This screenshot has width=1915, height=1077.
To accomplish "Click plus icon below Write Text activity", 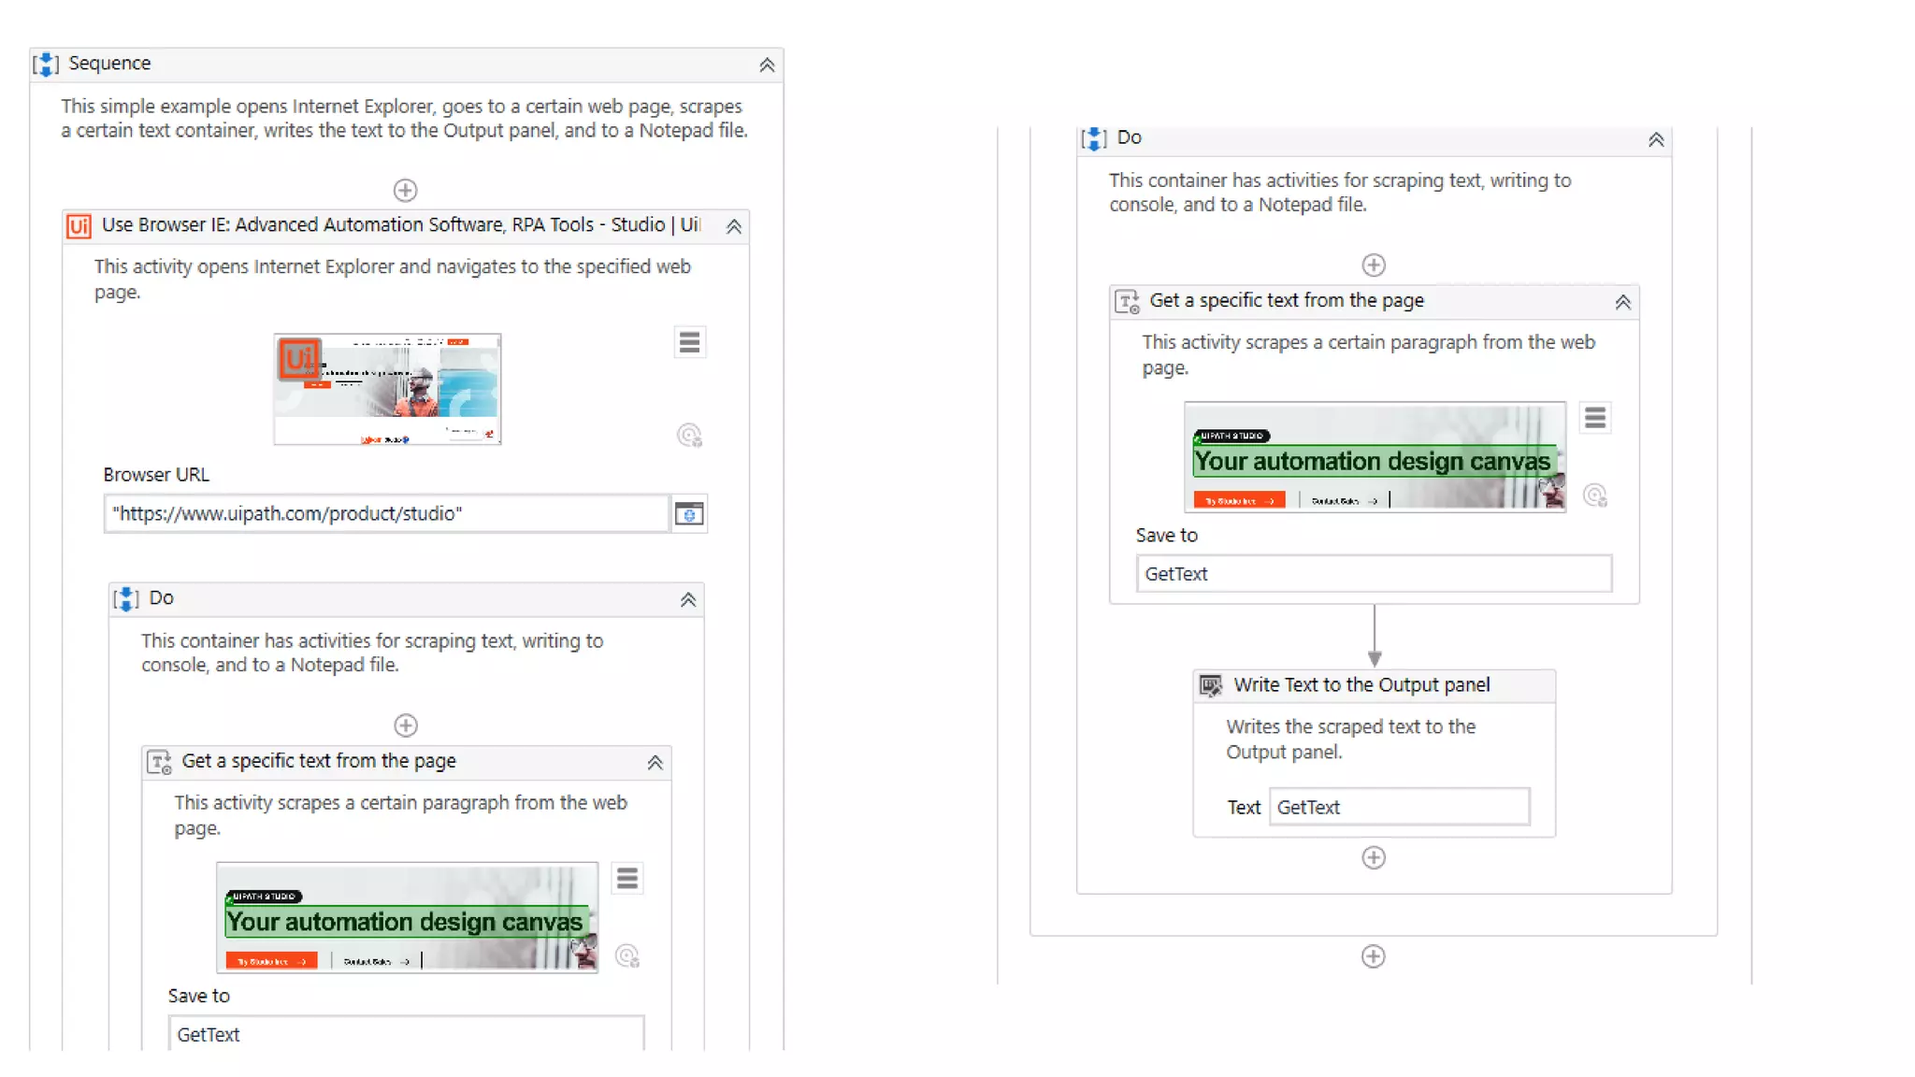I will [1373, 857].
